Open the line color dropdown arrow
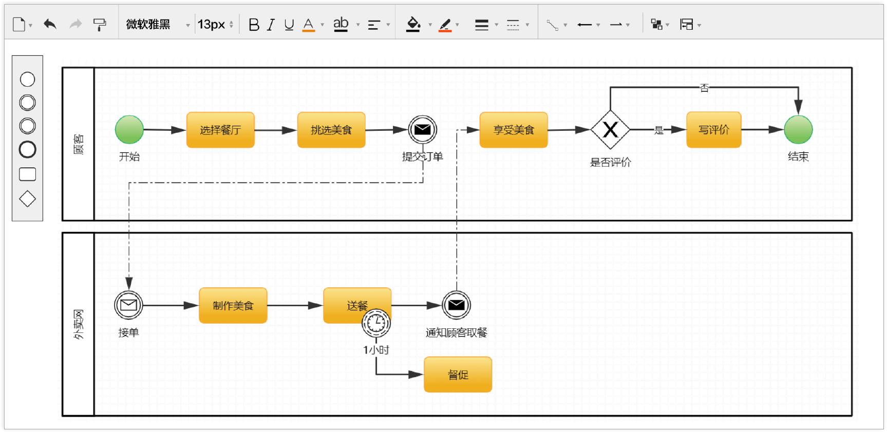Image resolution: width=887 pixels, height=434 pixels. [457, 25]
